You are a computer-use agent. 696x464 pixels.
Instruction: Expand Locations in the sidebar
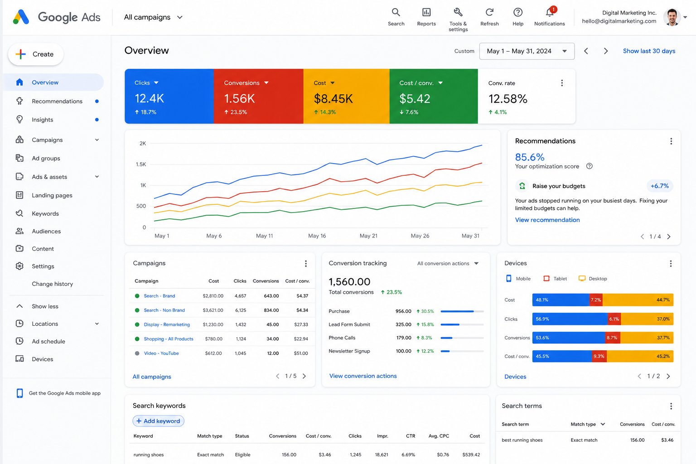click(97, 324)
